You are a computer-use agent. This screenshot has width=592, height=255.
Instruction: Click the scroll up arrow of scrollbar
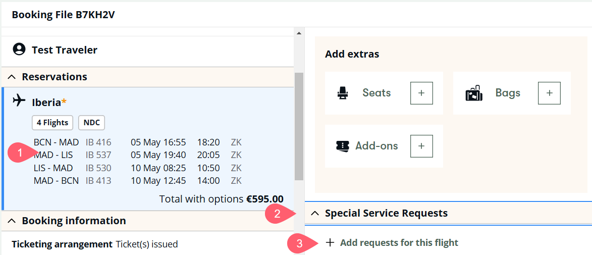click(x=299, y=33)
